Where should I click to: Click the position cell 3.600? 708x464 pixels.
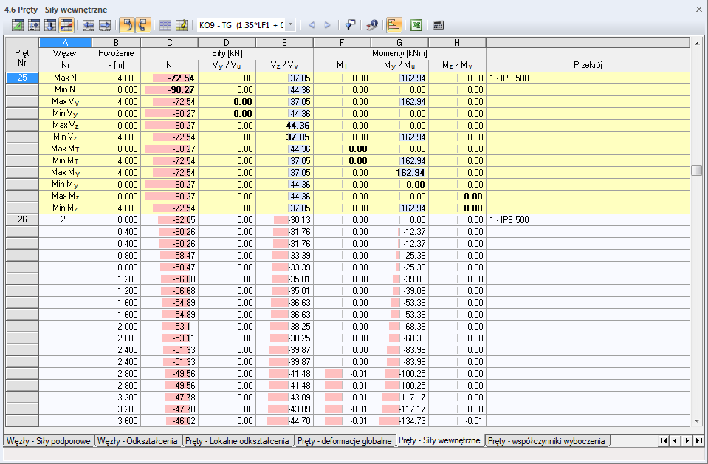click(117, 420)
